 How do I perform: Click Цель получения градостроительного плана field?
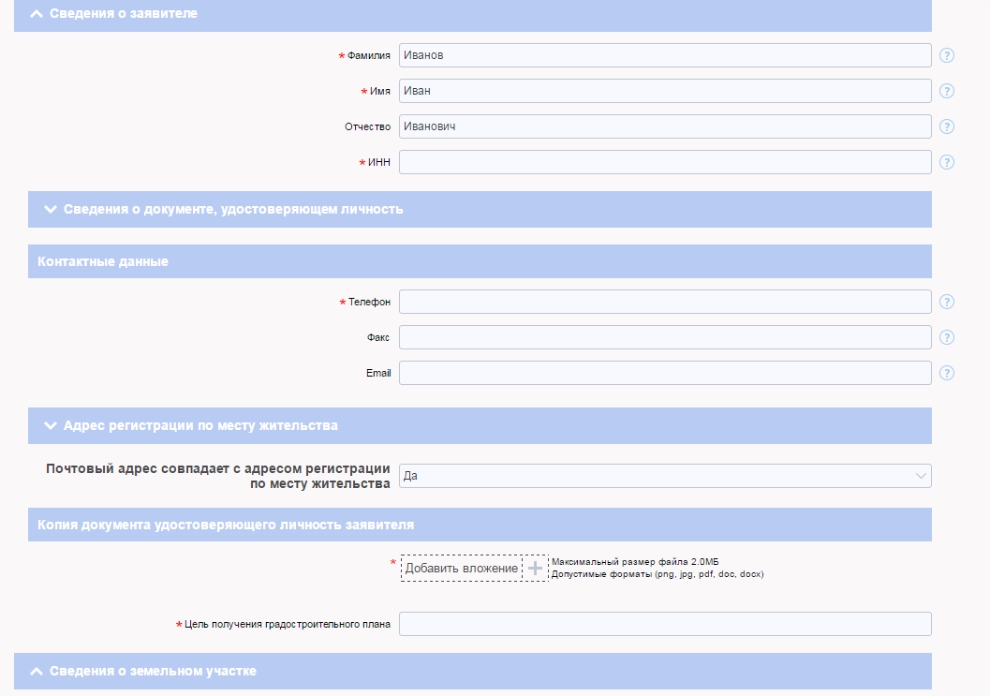[x=665, y=624]
